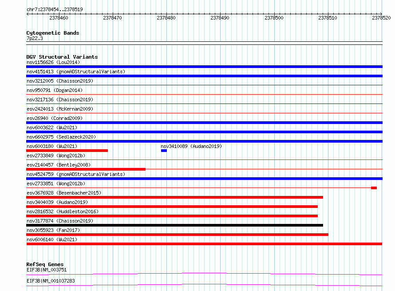Open the nsv2816532 (Huddleston2016) label
The height and width of the screenshot is (291, 395).
click(x=63, y=211)
